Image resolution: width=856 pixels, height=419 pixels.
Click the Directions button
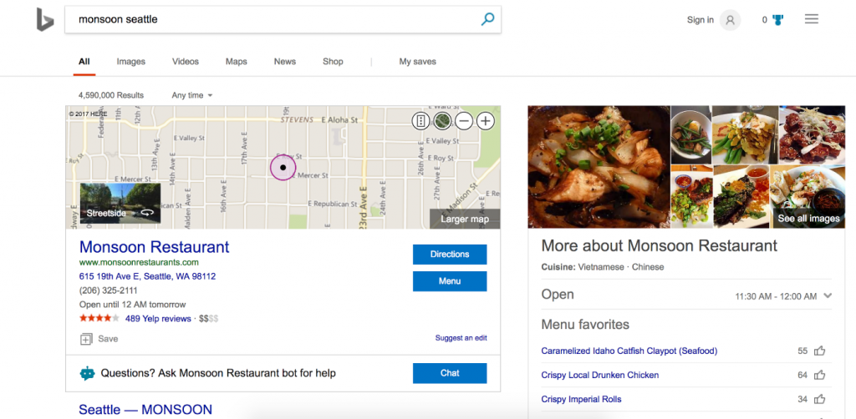coord(450,255)
